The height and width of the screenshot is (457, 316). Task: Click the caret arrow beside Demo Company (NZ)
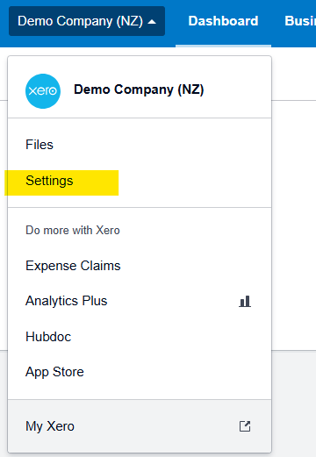[152, 21]
